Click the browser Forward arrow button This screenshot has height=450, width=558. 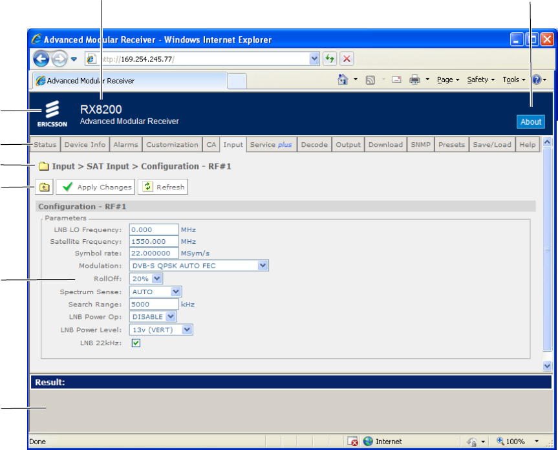coord(59,59)
